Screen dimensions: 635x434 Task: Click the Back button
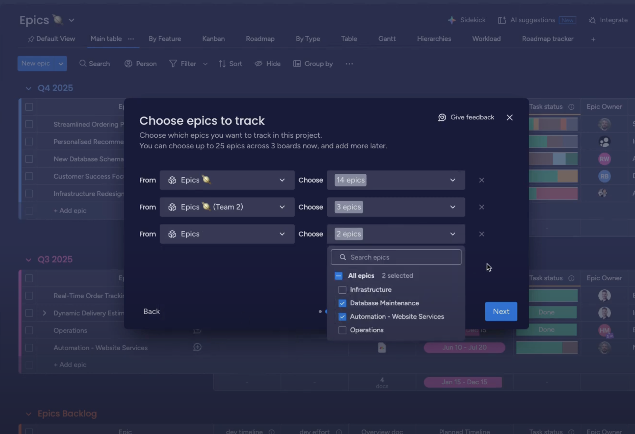[x=151, y=311]
